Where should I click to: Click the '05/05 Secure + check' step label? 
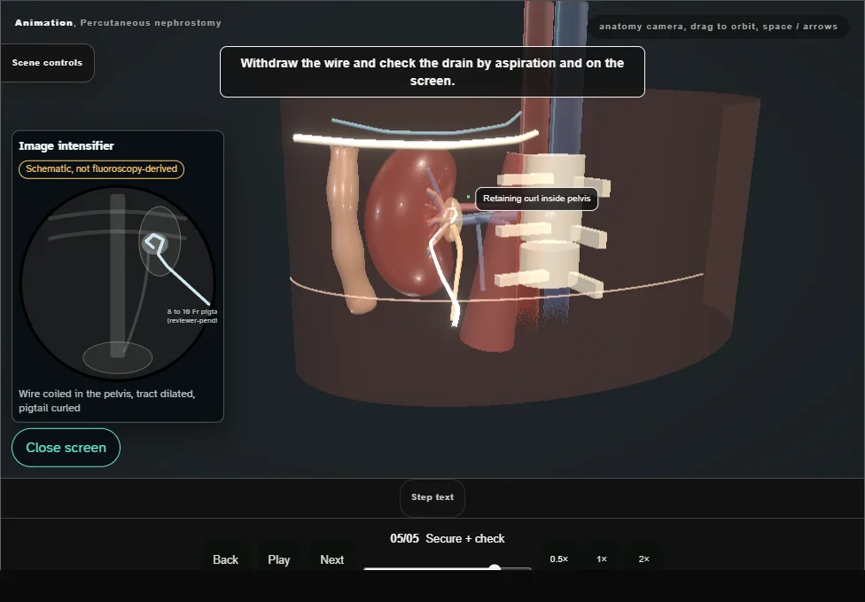click(x=448, y=538)
